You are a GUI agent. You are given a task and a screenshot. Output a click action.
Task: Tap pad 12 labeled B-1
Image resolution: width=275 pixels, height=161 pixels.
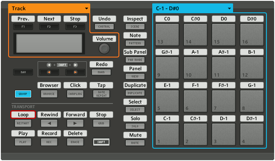pyautogui.click(x=252, y=68)
